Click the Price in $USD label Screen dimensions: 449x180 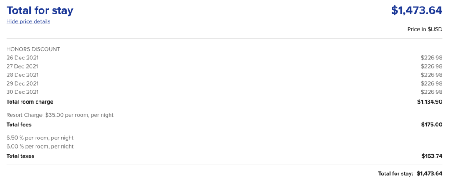424,29
